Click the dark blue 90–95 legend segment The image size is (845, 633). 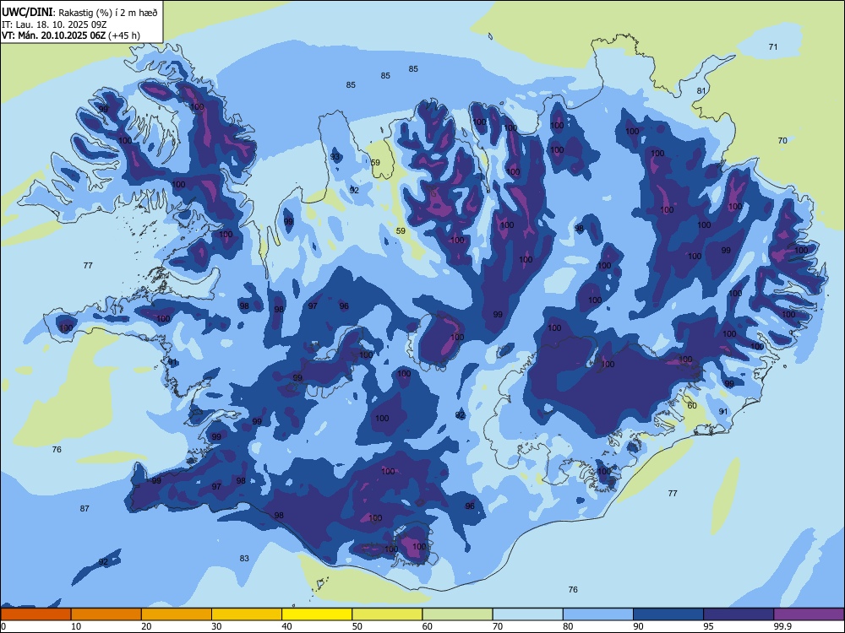coord(668,614)
